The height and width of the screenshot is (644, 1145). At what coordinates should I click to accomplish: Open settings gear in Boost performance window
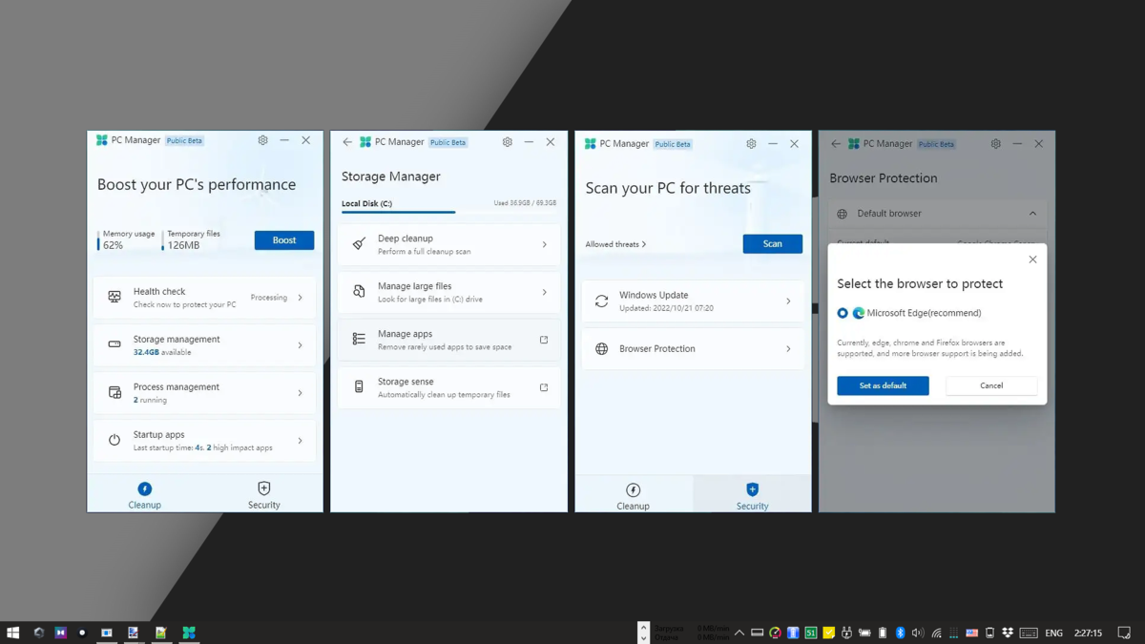click(263, 140)
